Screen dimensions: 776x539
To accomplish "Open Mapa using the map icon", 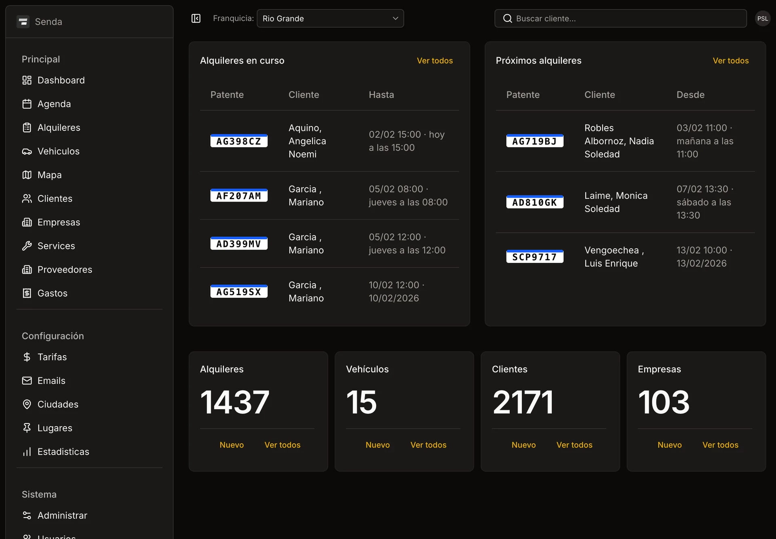I will coord(27,175).
